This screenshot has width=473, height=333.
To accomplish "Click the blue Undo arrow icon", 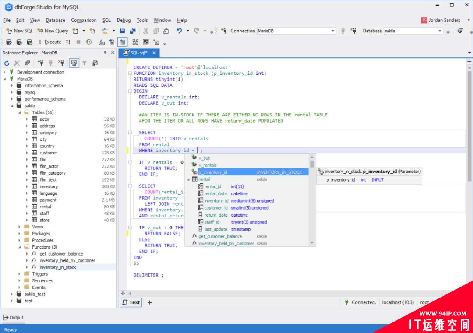I will [x=179, y=31].
